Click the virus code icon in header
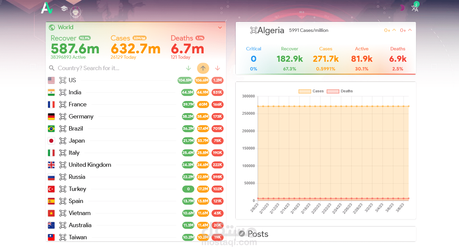The image size is (459, 252). [x=76, y=12]
